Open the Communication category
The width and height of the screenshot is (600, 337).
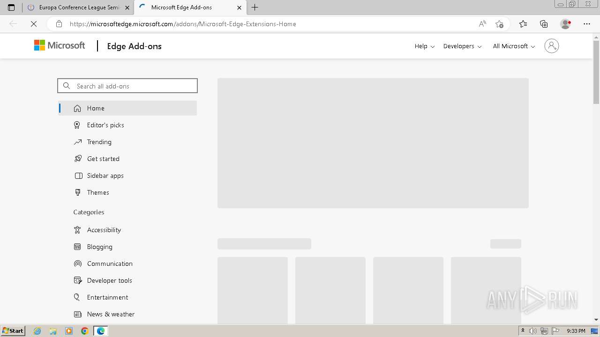pyautogui.click(x=127, y=264)
